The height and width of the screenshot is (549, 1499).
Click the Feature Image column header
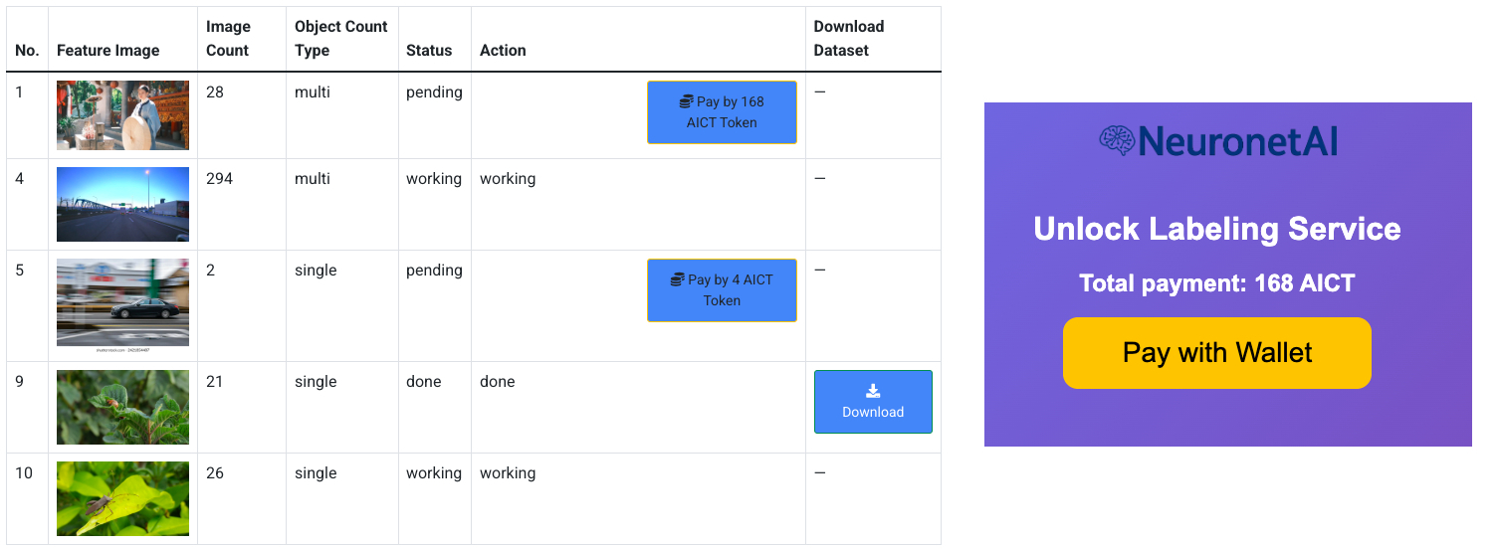(x=107, y=51)
